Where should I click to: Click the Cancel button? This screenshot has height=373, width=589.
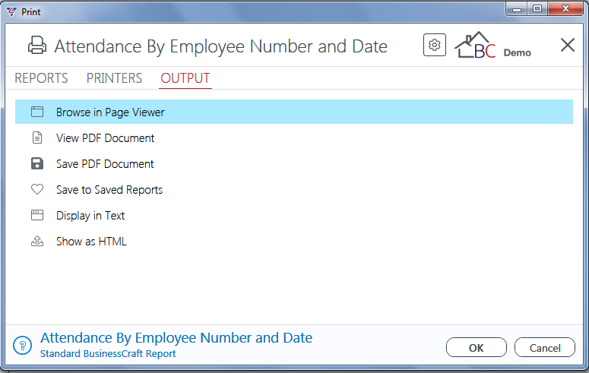(x=545, y=347)
